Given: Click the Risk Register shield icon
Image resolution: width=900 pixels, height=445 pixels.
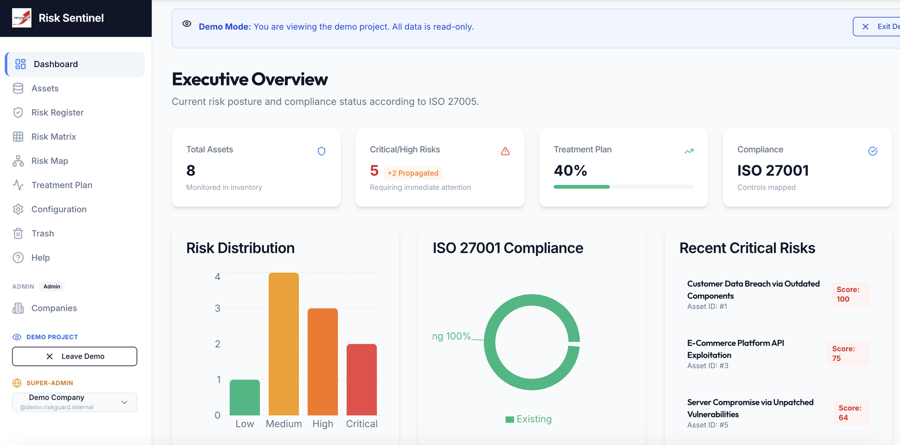Looking at the screenshot, I should click(x=18, y=113).
